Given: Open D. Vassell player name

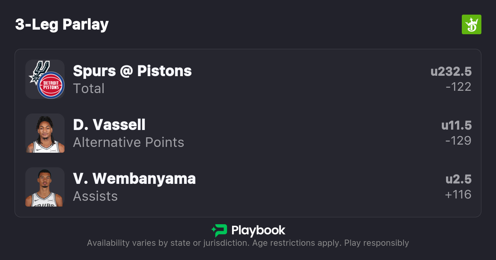Looking at the screenshot, I should [x=109, y=125].
